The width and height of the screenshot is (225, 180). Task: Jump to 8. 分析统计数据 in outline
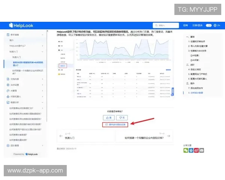coord(195,93)
